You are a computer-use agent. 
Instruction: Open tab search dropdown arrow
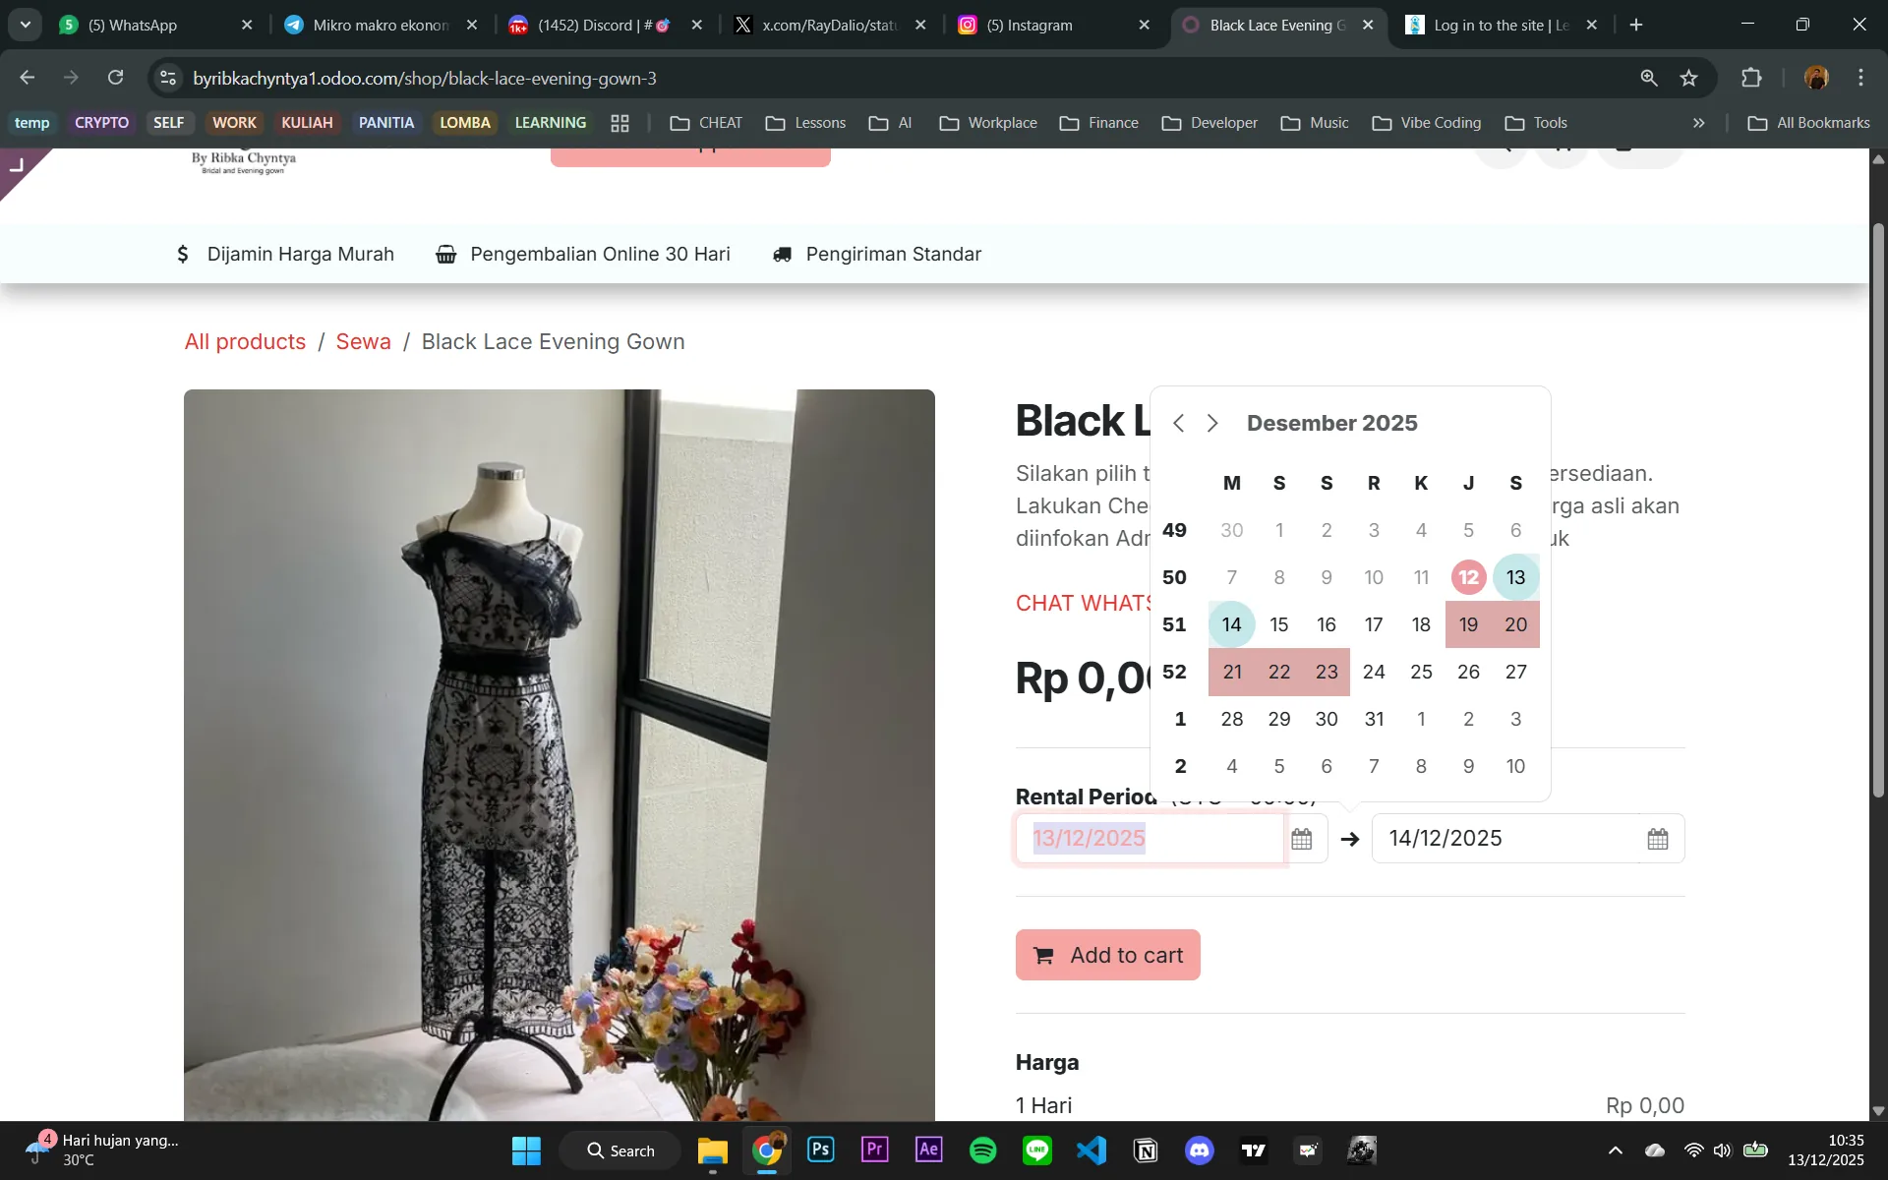[25, 25]
